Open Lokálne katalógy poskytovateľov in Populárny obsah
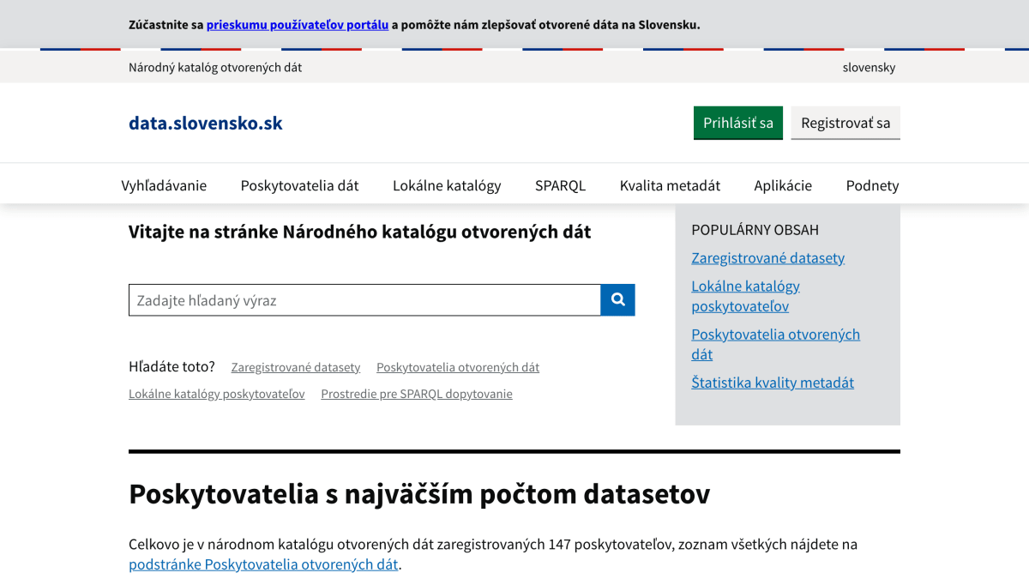Viewport: 1029px width, 579px height. pos(746,296)
